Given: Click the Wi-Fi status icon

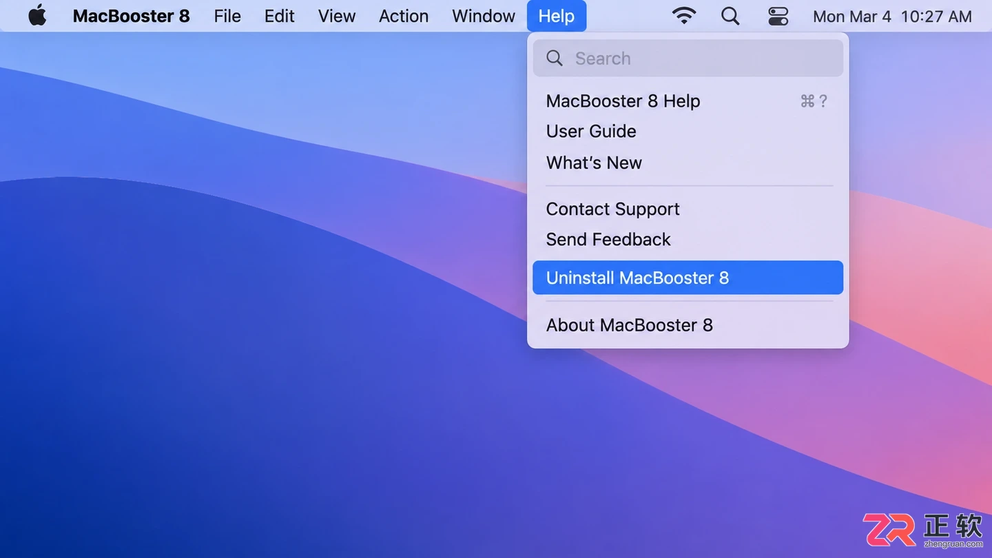Looking at the screenshot, I should point(683,16).
